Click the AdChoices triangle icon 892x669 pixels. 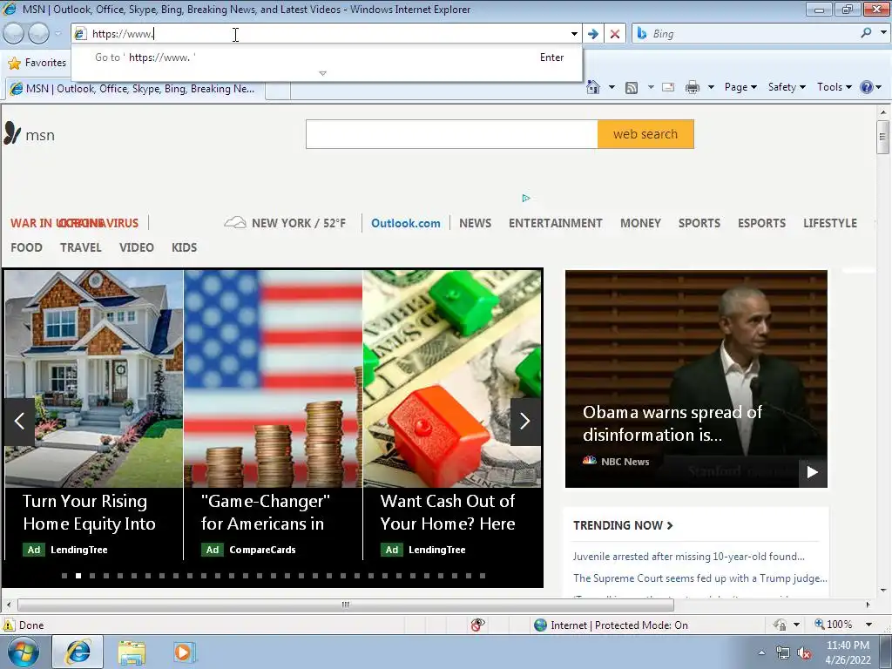pos(526,198)
